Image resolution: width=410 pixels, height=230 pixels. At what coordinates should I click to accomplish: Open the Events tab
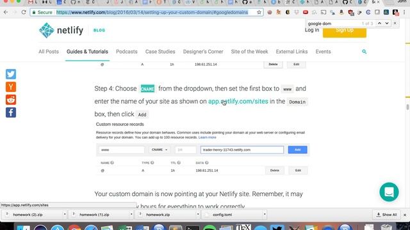(x=323, y=52)
